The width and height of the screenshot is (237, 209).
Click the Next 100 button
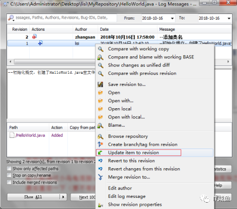[x=83, y=197]
